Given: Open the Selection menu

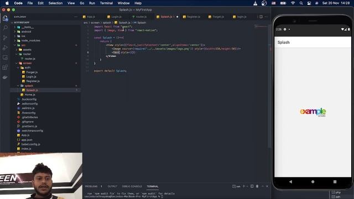Looking at the screenshot, I should click(x=55, y=3).
